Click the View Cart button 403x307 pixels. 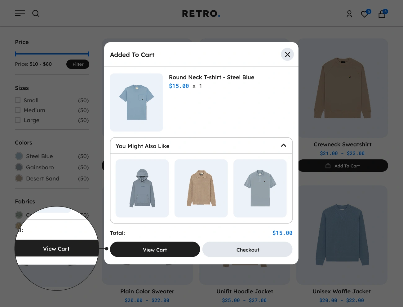tap(155, 250)
